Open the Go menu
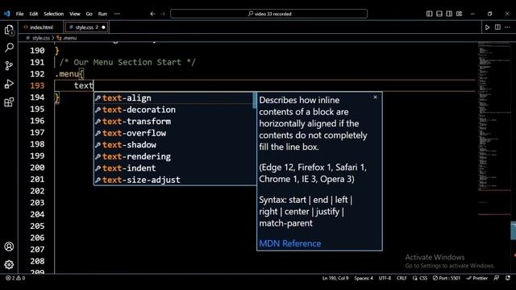The width and height of the screenshot is (516, 290). click(x=89, y=14)
